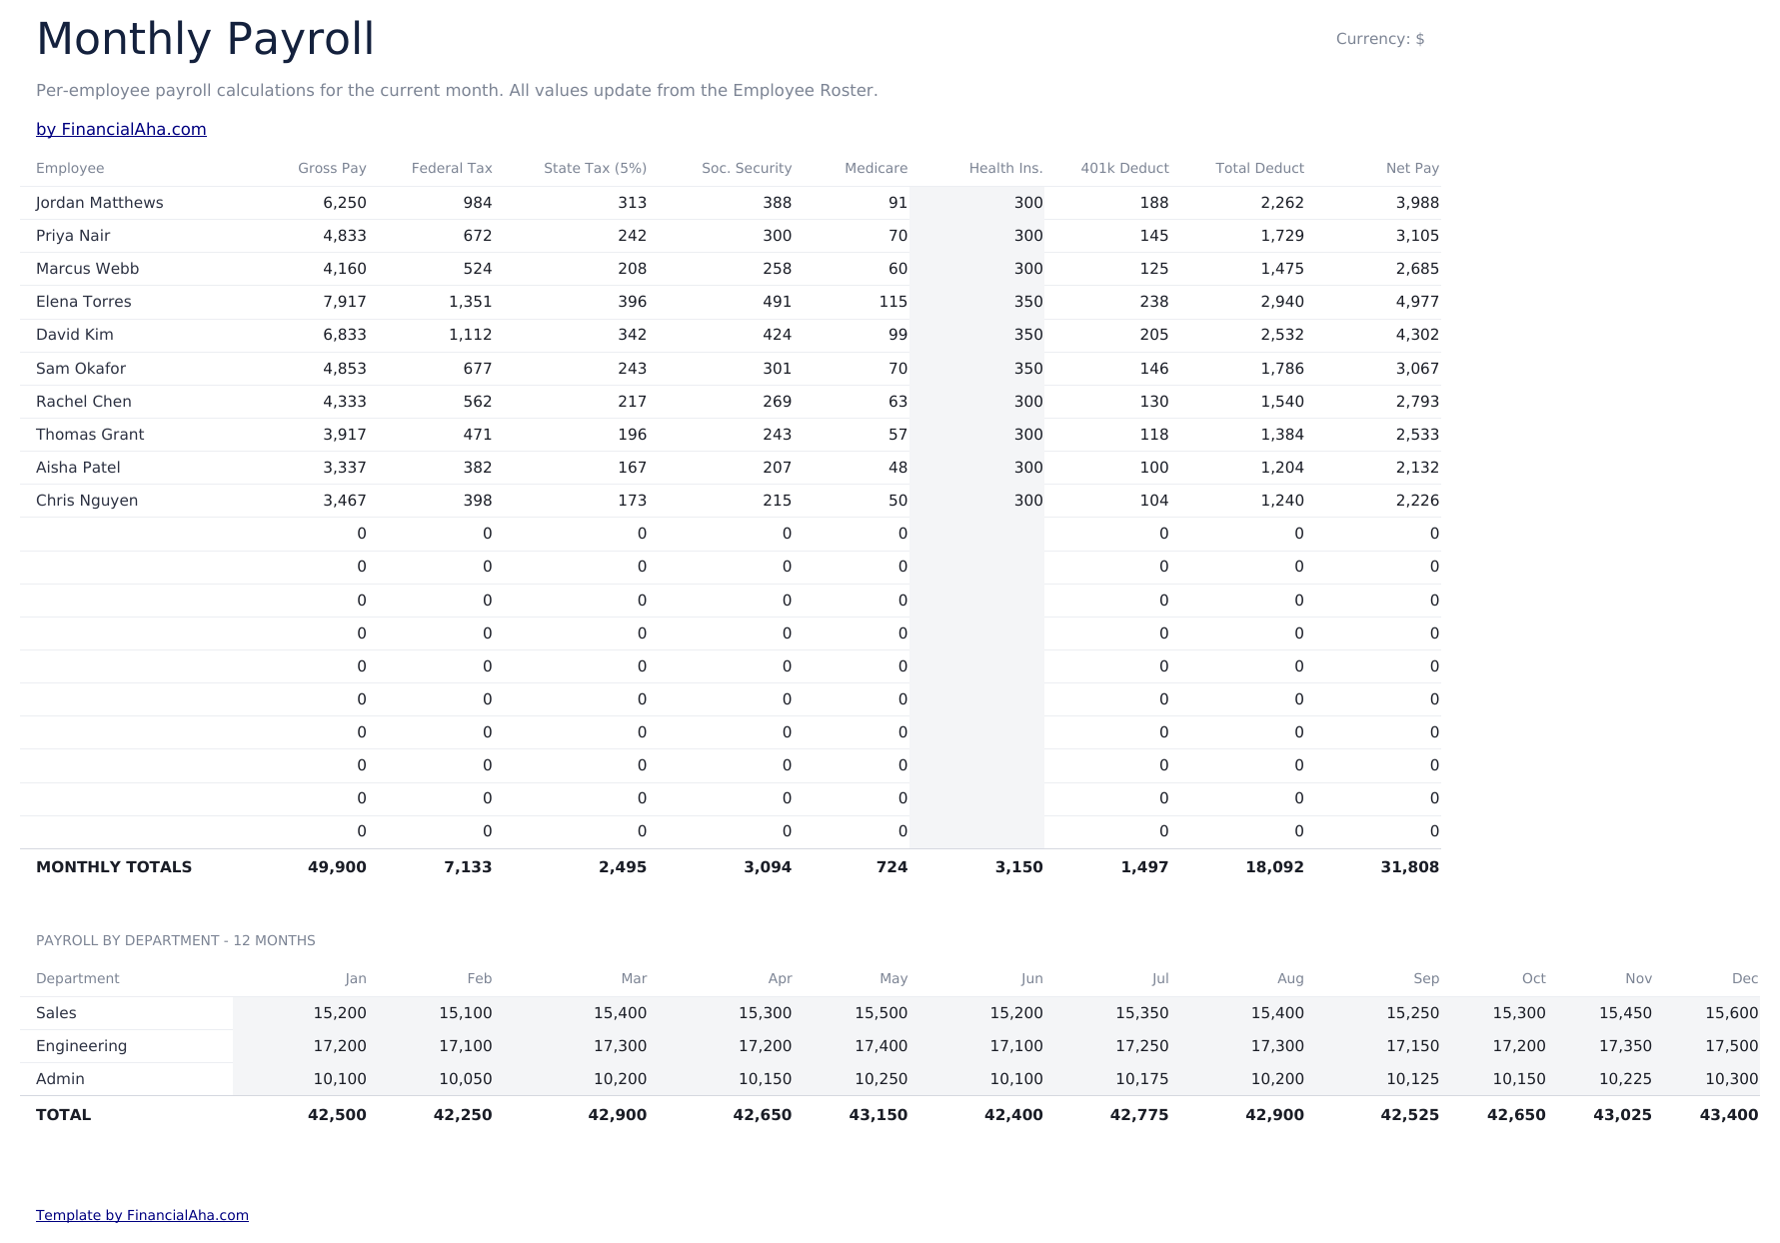
Task: Select Jordan Matthews' gross pay 6,250
Action: click(x=345, y=203)
